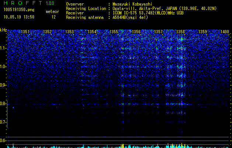Click the gray vertical range bar beside 0.7
The height and width of the screenshot is (148, 232).
point(7,114)
